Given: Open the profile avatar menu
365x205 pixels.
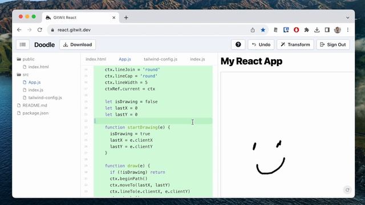Looking at the screenshot, I should pyautogui.click(x=337, y=30).
